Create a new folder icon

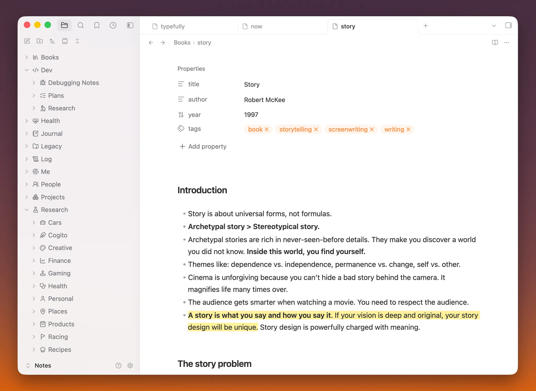(40, 41)
